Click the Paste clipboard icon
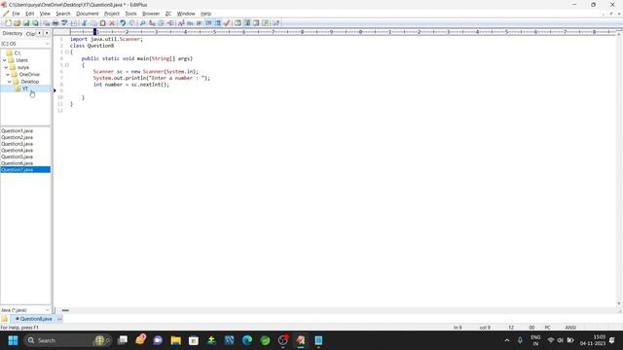The width and height of the screenshot is (623, 350). (x=103, y=23)
